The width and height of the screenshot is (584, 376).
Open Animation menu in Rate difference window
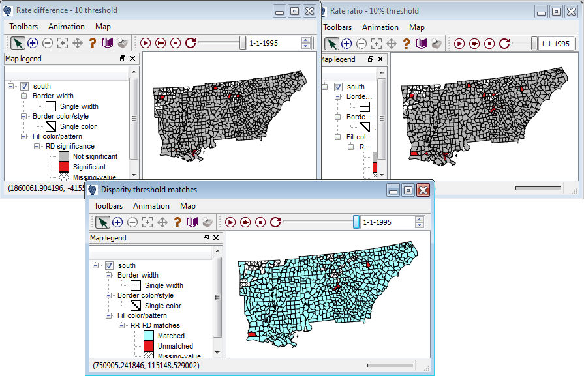tap(67, 27)
